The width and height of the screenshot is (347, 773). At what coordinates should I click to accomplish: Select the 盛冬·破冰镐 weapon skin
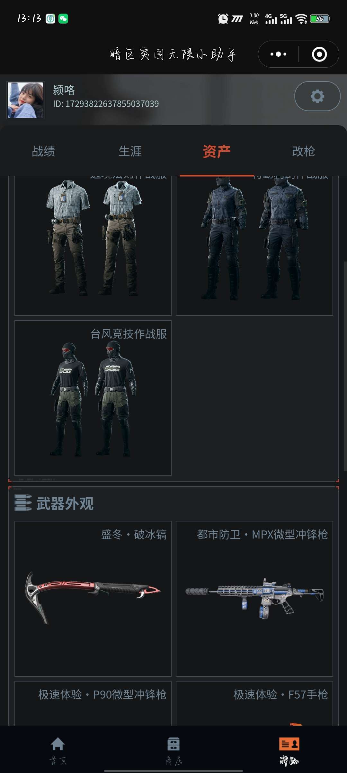(93, 598)
